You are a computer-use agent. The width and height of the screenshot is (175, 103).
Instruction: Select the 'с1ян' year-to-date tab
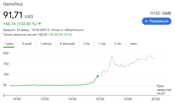click(87, 44)
